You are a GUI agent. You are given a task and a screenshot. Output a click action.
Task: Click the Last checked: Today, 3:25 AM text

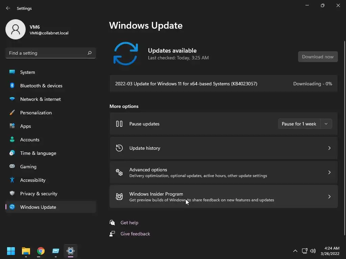tap(178, 58)
